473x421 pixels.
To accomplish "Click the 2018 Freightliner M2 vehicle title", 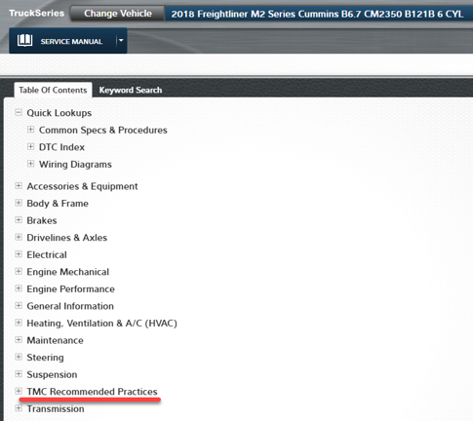I will coord(317,15).
